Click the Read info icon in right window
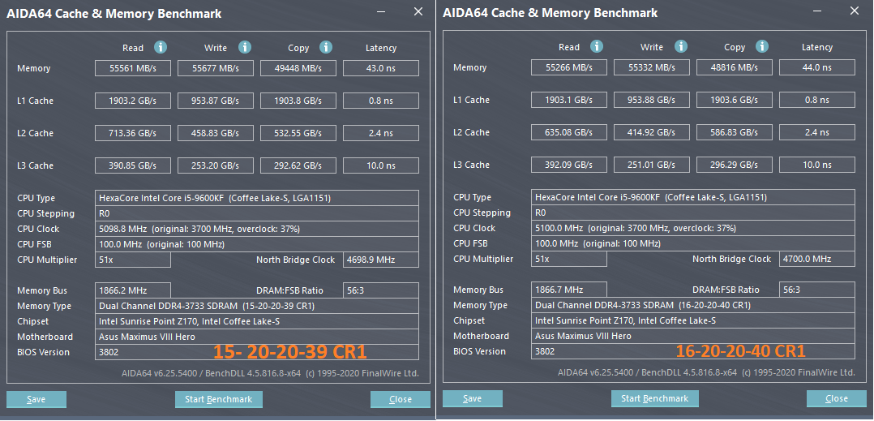The height and width of the screenshot is (421, 874). [597, 46]
